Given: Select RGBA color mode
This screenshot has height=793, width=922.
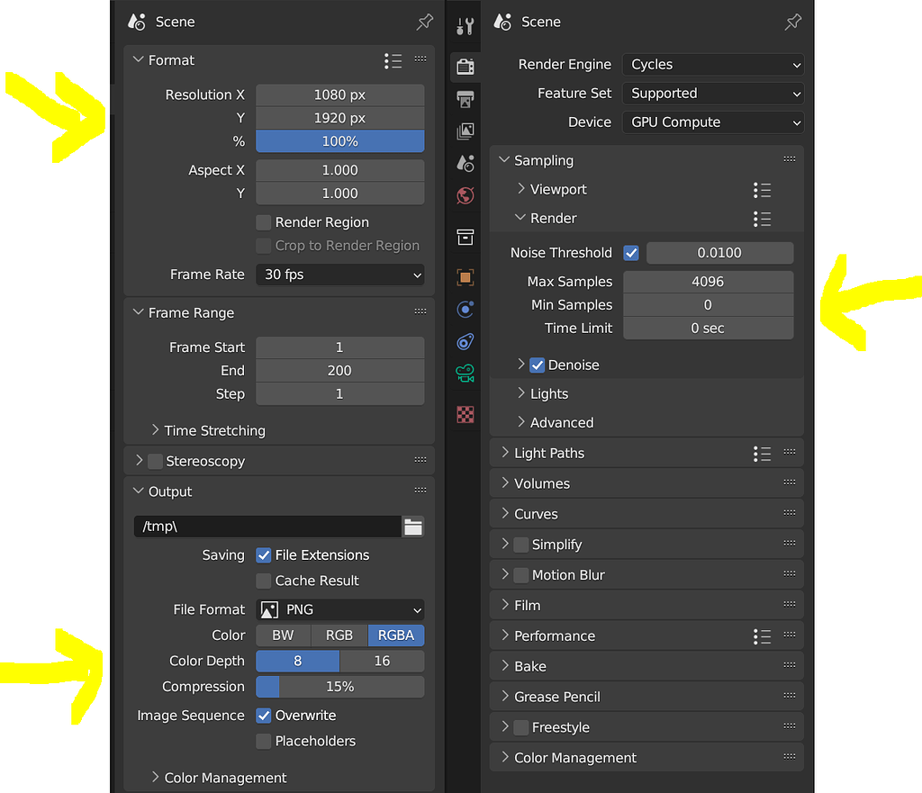Looking at the screenshot, I should click(396, 635).
